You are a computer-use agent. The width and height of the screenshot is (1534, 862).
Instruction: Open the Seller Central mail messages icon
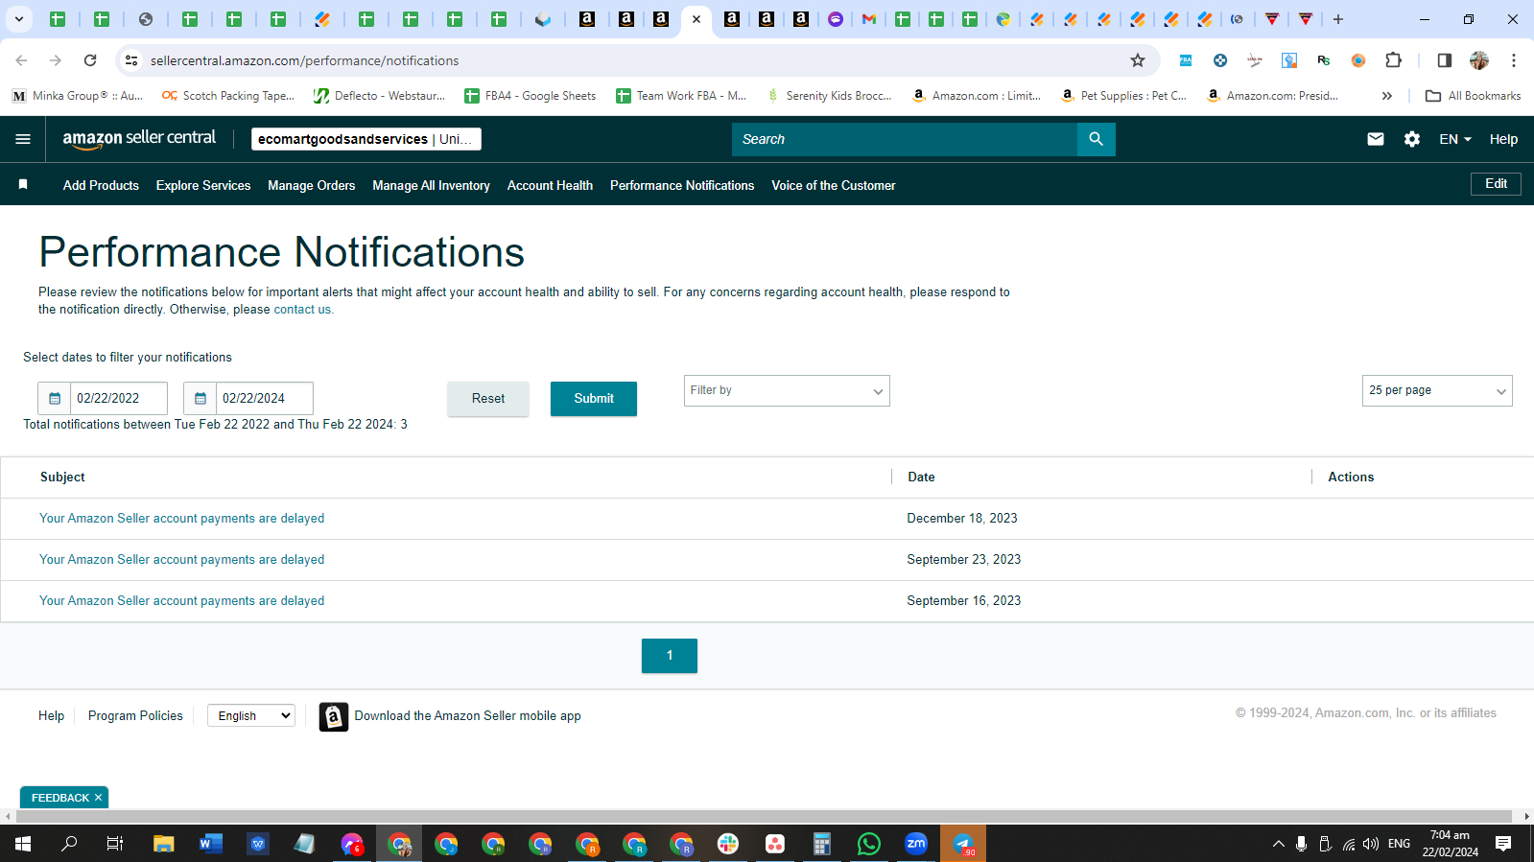coord(1376,139)
